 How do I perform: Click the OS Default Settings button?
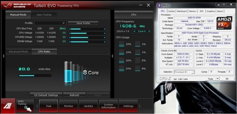pyautogui.click(x=46, y=95)
